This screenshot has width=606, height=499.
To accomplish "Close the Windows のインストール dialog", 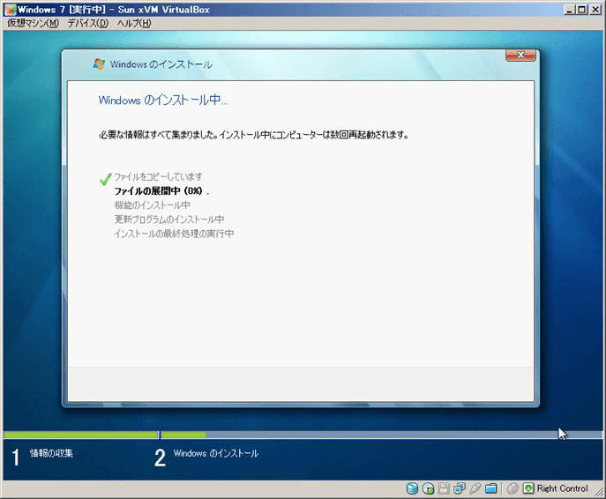I will (521, 56).
